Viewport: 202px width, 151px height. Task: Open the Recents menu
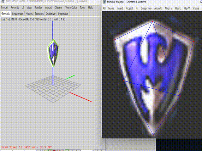coord(15,8)
